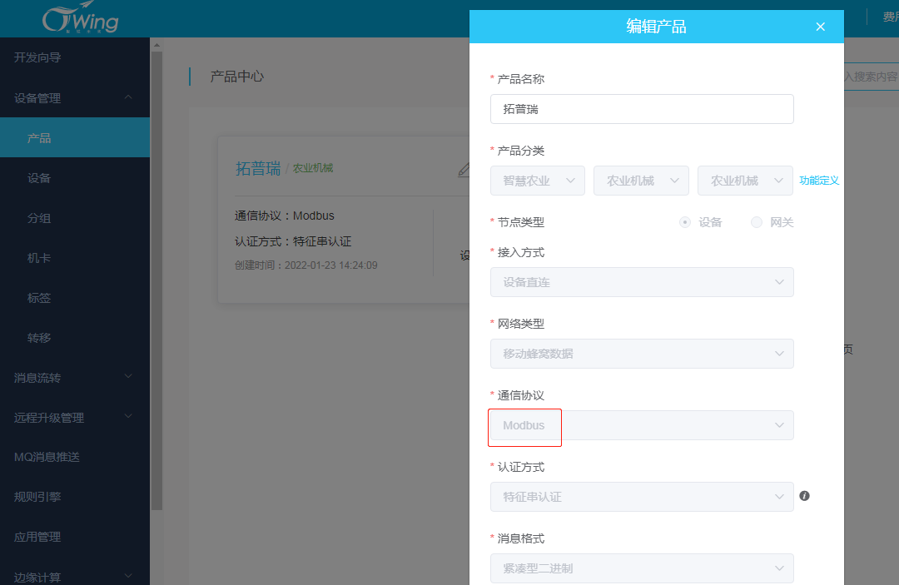Expand the 消息流转 sidebar menu
Image resolution: width=899 pixels, height=585 pixels.
pos(75,378)
